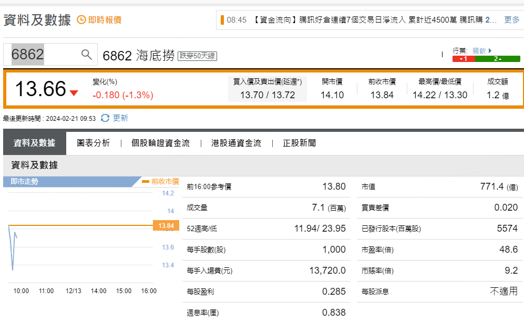
Task: Open the 資金流向 news headline
Action: [x=375, y=20]
